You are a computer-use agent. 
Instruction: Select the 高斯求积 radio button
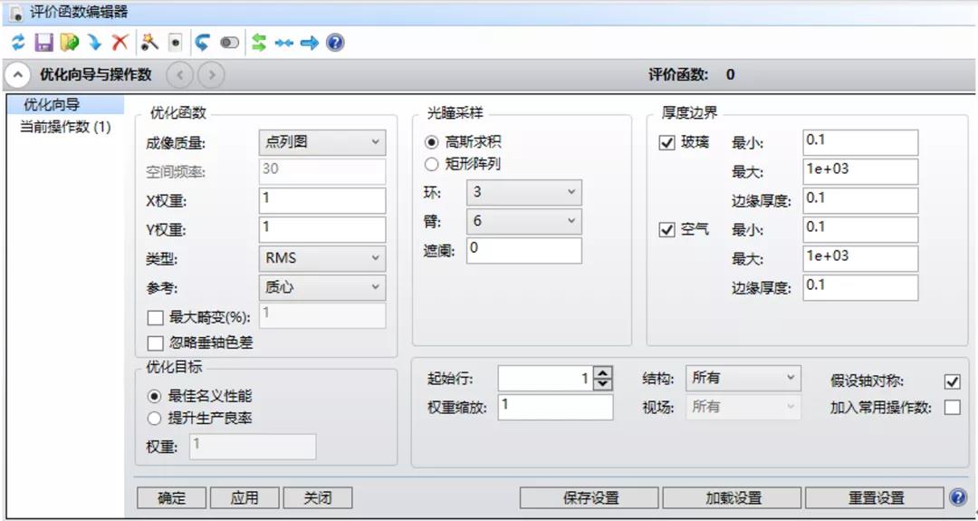point(432,143)
